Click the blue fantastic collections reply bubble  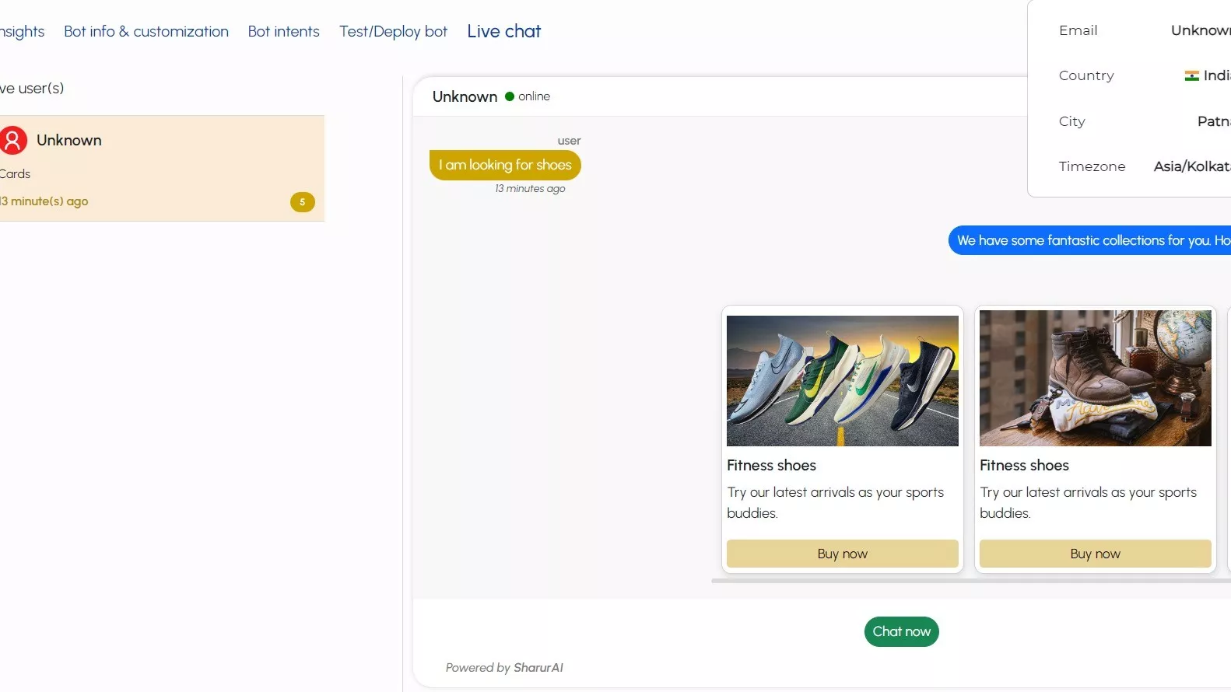click(1089, 240)
